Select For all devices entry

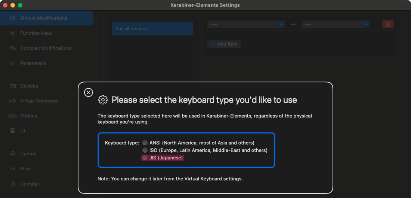point(152,28)
